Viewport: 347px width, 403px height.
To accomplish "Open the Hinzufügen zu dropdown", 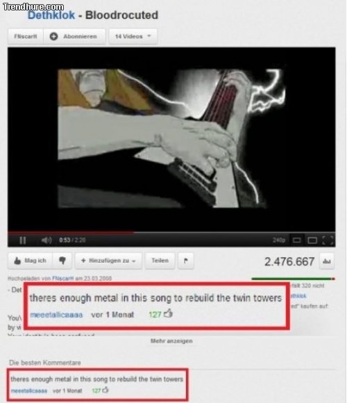I will pos(108,261).
